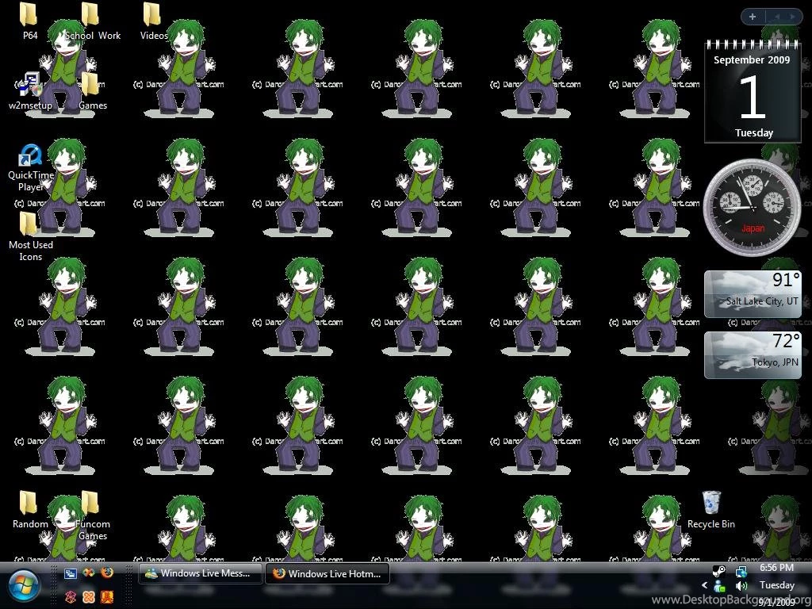Screen dimensions: 812x609
Task: Switch to the Windows Live Messenger taskbar window
Action: (x=200, y=573)
